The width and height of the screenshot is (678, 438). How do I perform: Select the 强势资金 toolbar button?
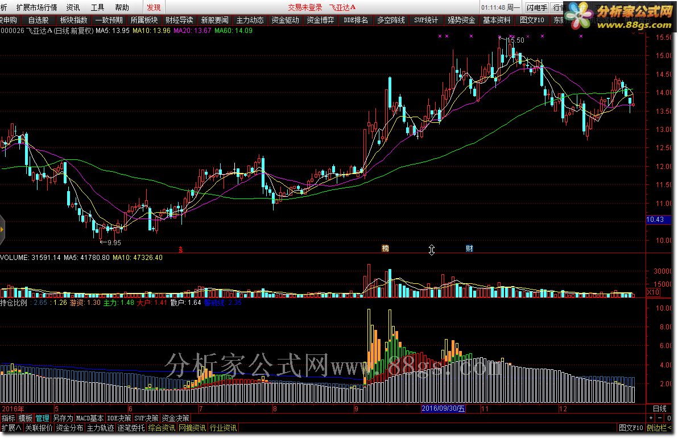pyautogui.click(x=461, y=20)
